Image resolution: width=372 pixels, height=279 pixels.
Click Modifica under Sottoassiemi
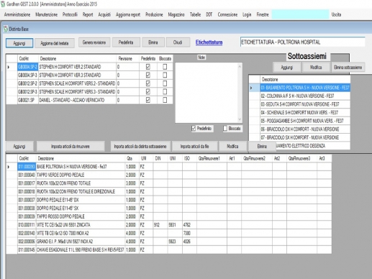316,68
